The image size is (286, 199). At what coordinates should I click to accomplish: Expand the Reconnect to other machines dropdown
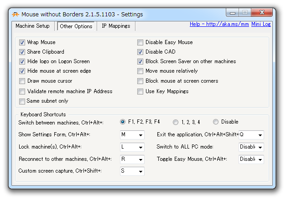tap(132, 159)
